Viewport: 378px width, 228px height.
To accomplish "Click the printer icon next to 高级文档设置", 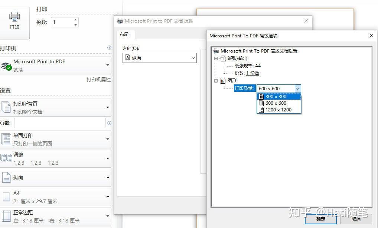I will pyautogui.click(x=216, y=51).
